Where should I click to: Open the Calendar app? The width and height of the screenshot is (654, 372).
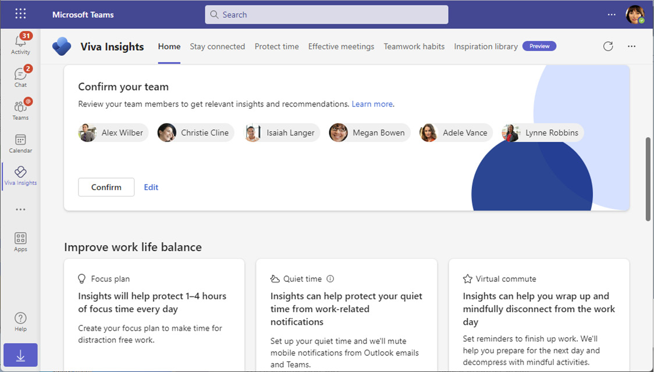(20, 143)
